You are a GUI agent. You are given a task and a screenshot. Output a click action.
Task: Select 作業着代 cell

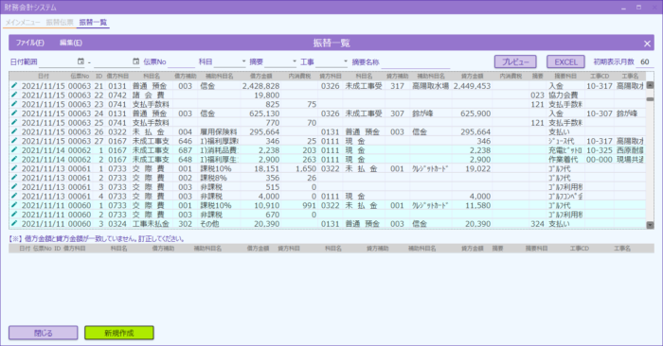click(565, 160)
